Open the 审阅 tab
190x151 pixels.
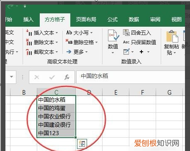pos(155,20)
